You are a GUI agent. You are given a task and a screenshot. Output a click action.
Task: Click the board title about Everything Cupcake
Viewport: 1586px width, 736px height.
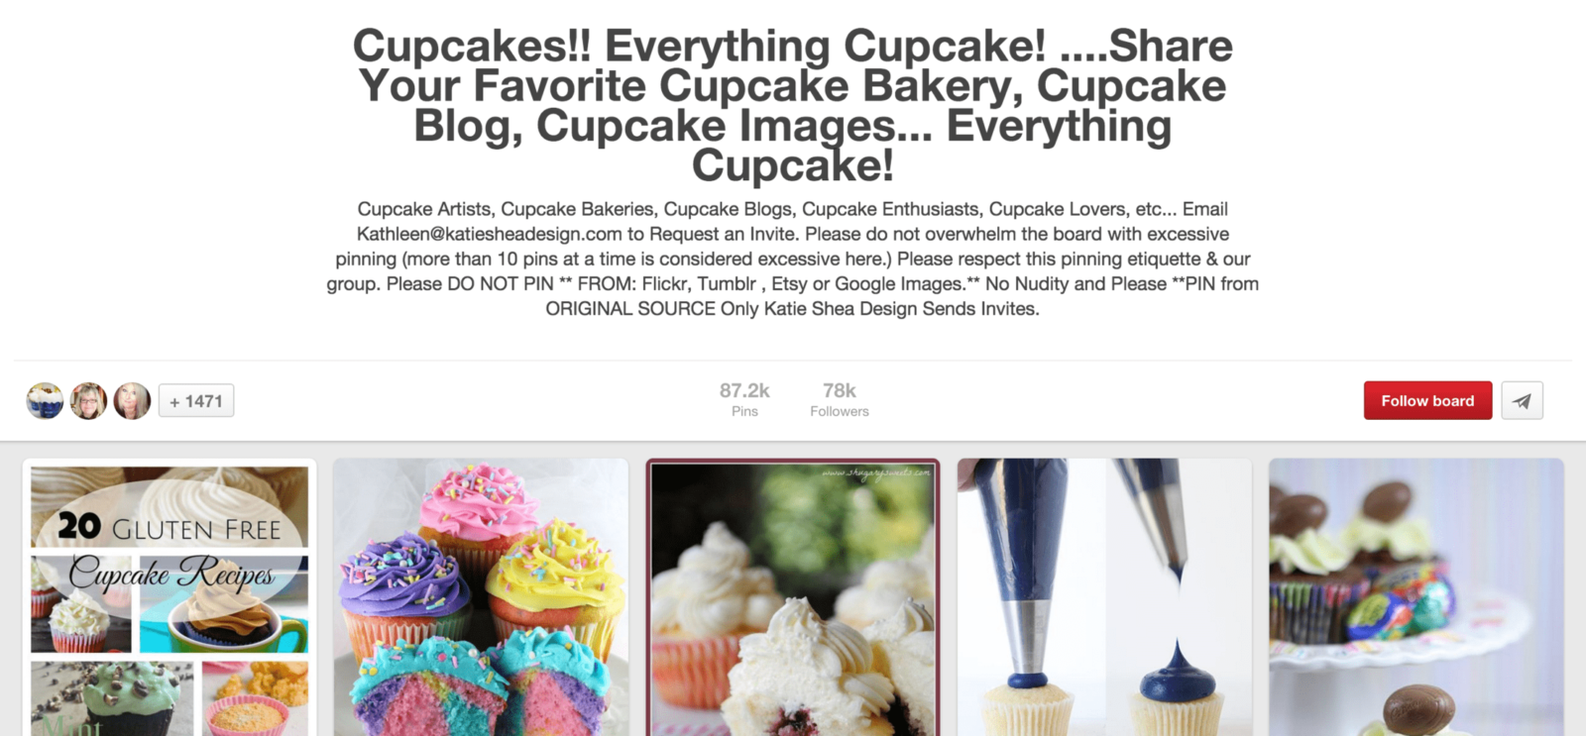(x=793, y=105)
